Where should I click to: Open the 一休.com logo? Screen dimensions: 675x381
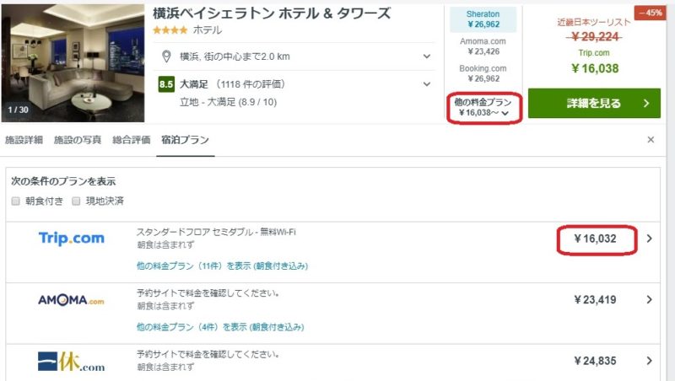(71, 362)
